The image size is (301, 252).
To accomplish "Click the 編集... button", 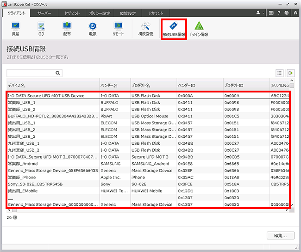I will tap(281, 235).
